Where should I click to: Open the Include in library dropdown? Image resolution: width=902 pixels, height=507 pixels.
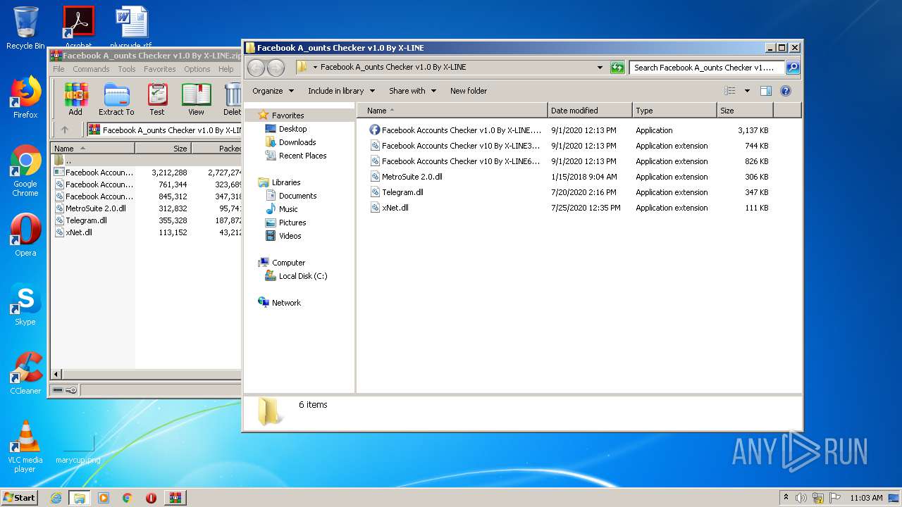coord(341,91)
